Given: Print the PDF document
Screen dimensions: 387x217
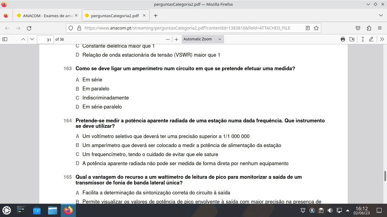Looking at the screenshot, I should [x=343, y=39].
